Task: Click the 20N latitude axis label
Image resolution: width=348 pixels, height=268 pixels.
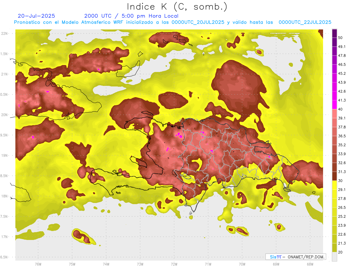Action: pyautogui.click(x=5, y=115)
